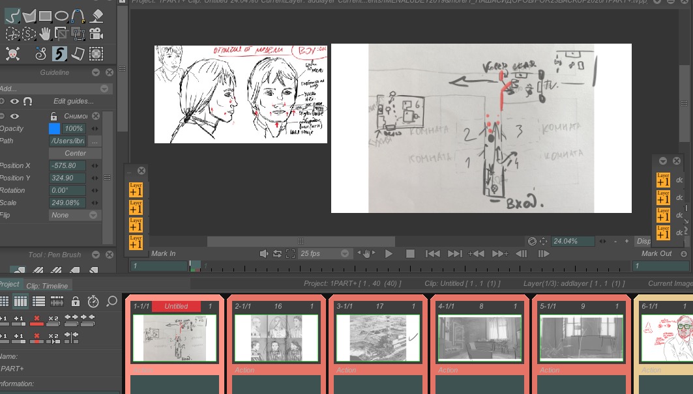
Task: Select the paper sheet tool icon
Action: pos(78,54)
